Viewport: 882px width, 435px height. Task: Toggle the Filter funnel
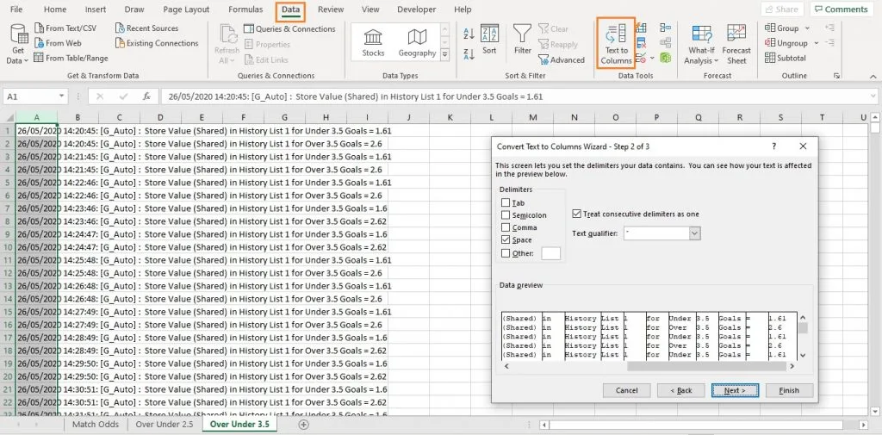pos(523,40)
